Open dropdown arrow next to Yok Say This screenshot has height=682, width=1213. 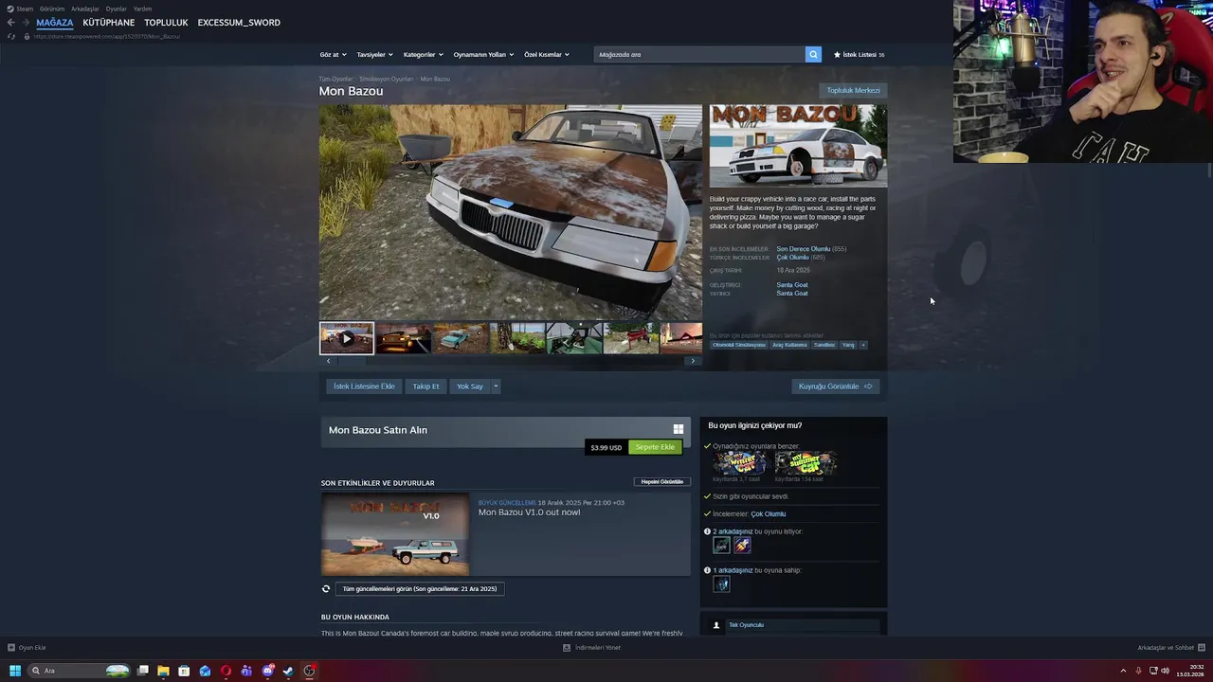click(x=495, y=386)
